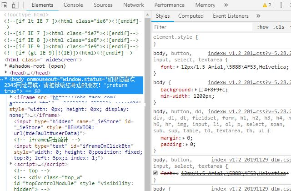Open the #f8f9fc background color swatch
Image resolution: width=291 pixels, height=191 pixels.
[x=201, y=90]
